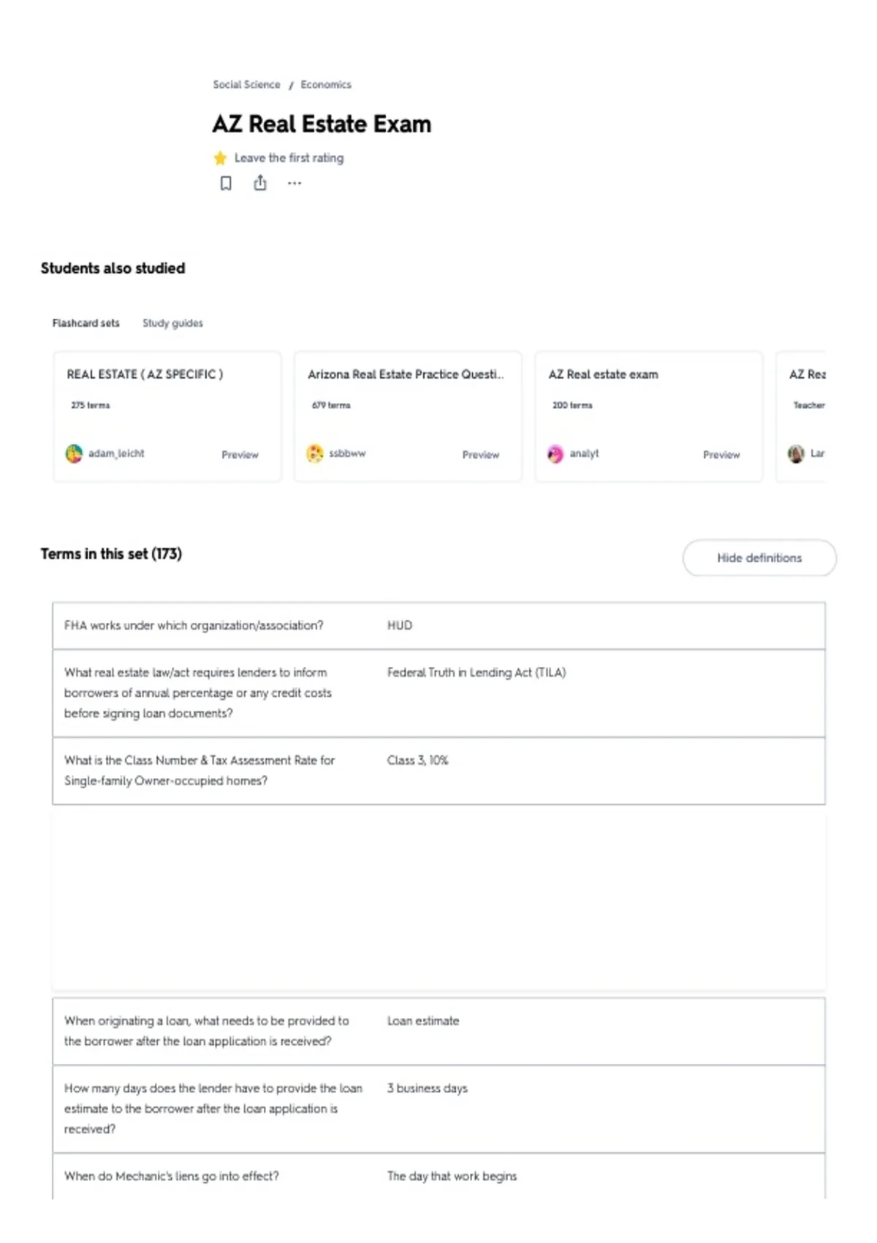Preview the REAL ESTATE (AZ SPECIFIC) set
The width and height of the screenshot is (877, 1243).
(240, 455)
